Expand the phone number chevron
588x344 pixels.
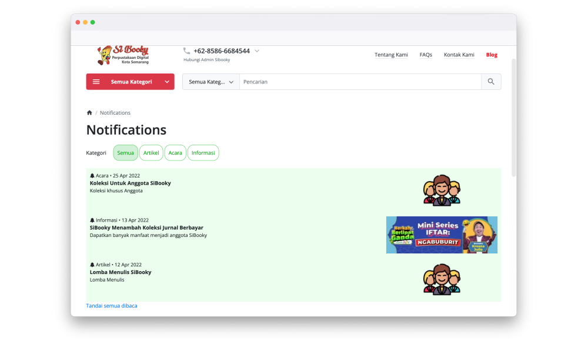[x=257, y=51]
